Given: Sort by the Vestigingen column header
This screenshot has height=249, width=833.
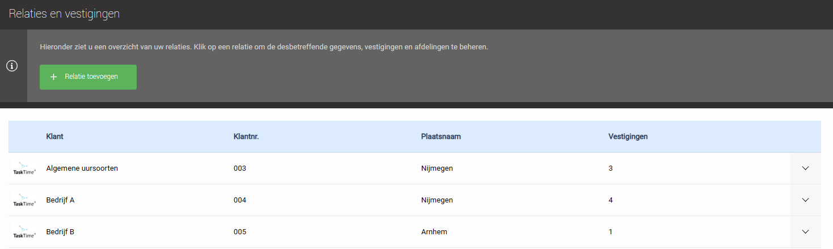Looking at the screenshot, I should tap(628, 137).
